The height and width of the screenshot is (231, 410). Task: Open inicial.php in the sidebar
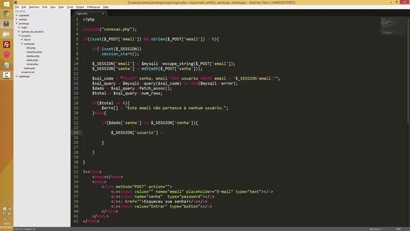(32, 64)
